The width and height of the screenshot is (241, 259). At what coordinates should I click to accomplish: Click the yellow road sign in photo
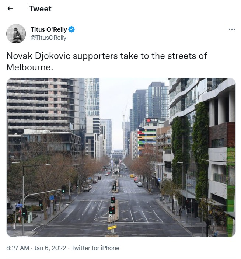point(112,228)
